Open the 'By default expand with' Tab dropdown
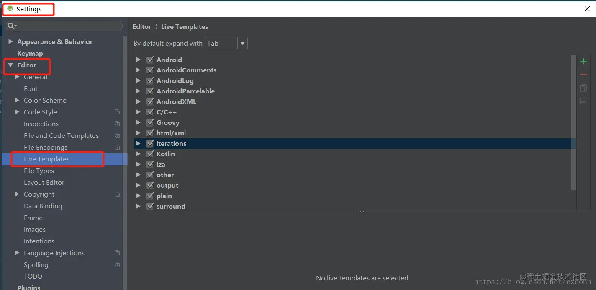 (x=226, y=43)
